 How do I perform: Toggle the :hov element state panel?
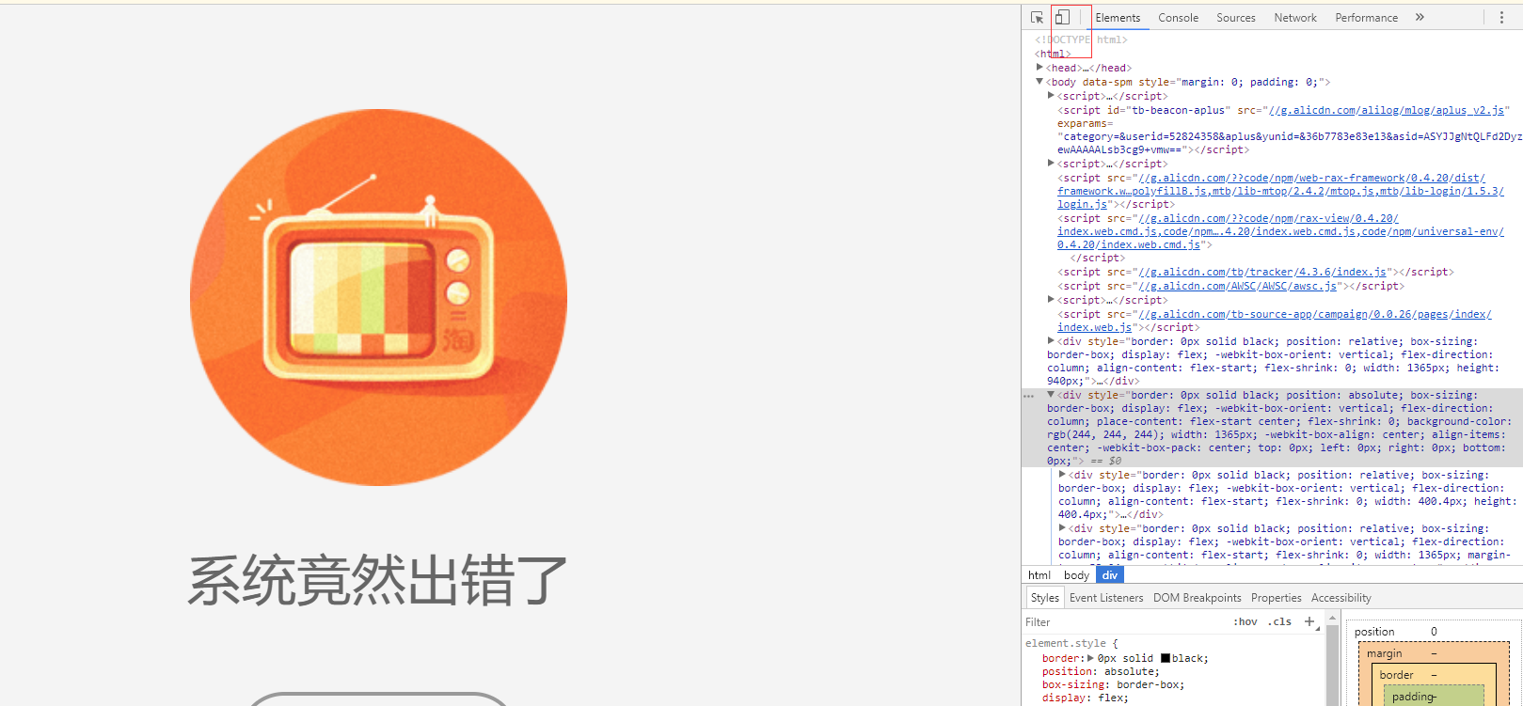point(1245,622)
